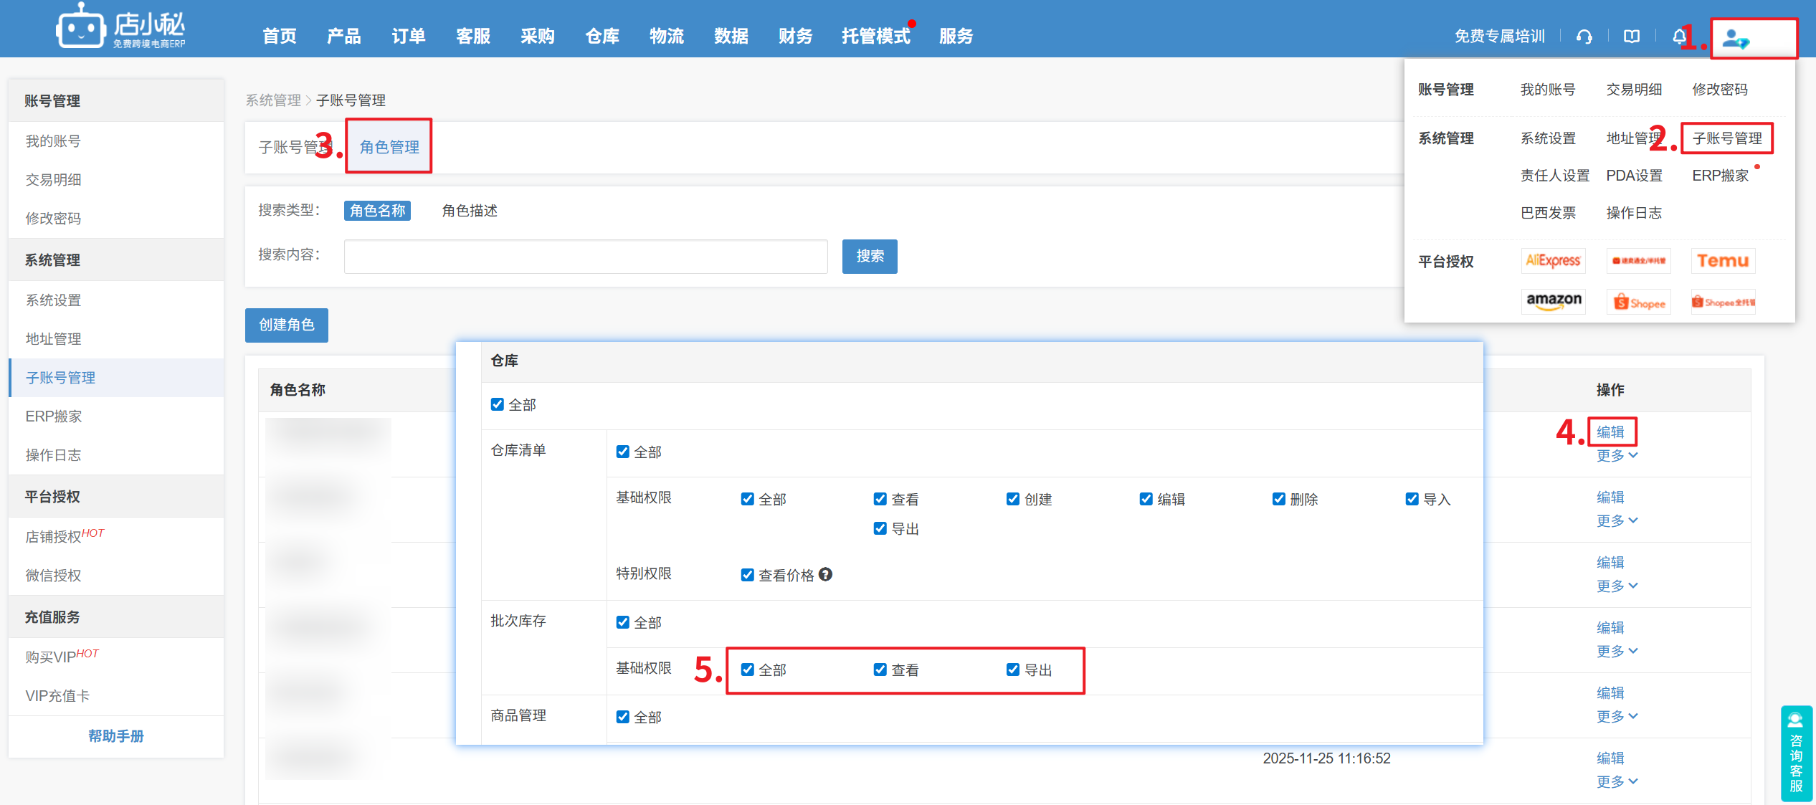The image size is (1816, 805).
Task: Expand 更多 dropdown in last role row
Action: pos(1617,782)
